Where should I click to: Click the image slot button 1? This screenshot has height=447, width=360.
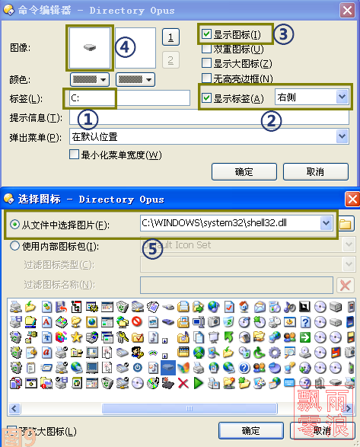(170, 37)
